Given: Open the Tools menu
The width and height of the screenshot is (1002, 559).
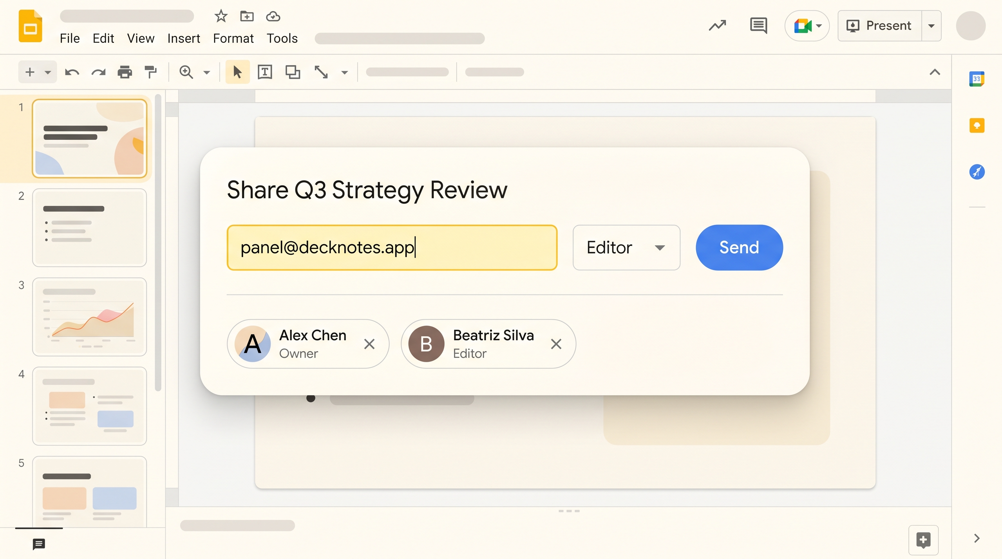Looking at the screenshot, I should pyautogui.click(x=282, y=38).
